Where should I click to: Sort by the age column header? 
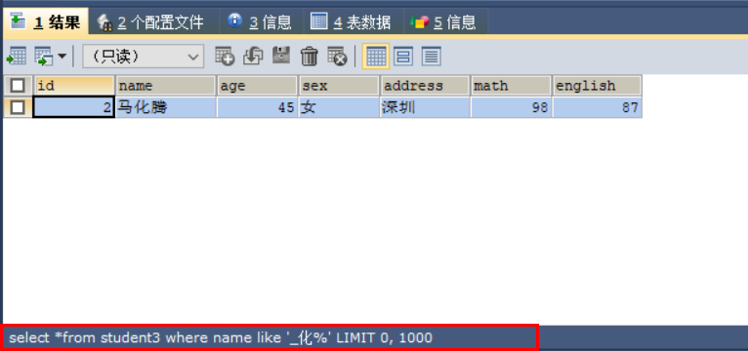tap(258, 86)
